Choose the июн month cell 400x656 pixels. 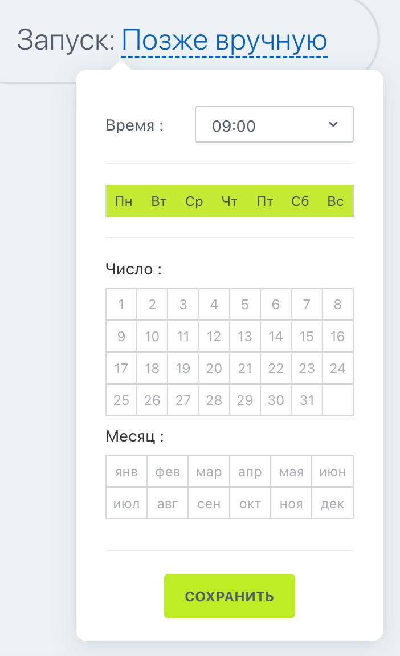[332, 472]
